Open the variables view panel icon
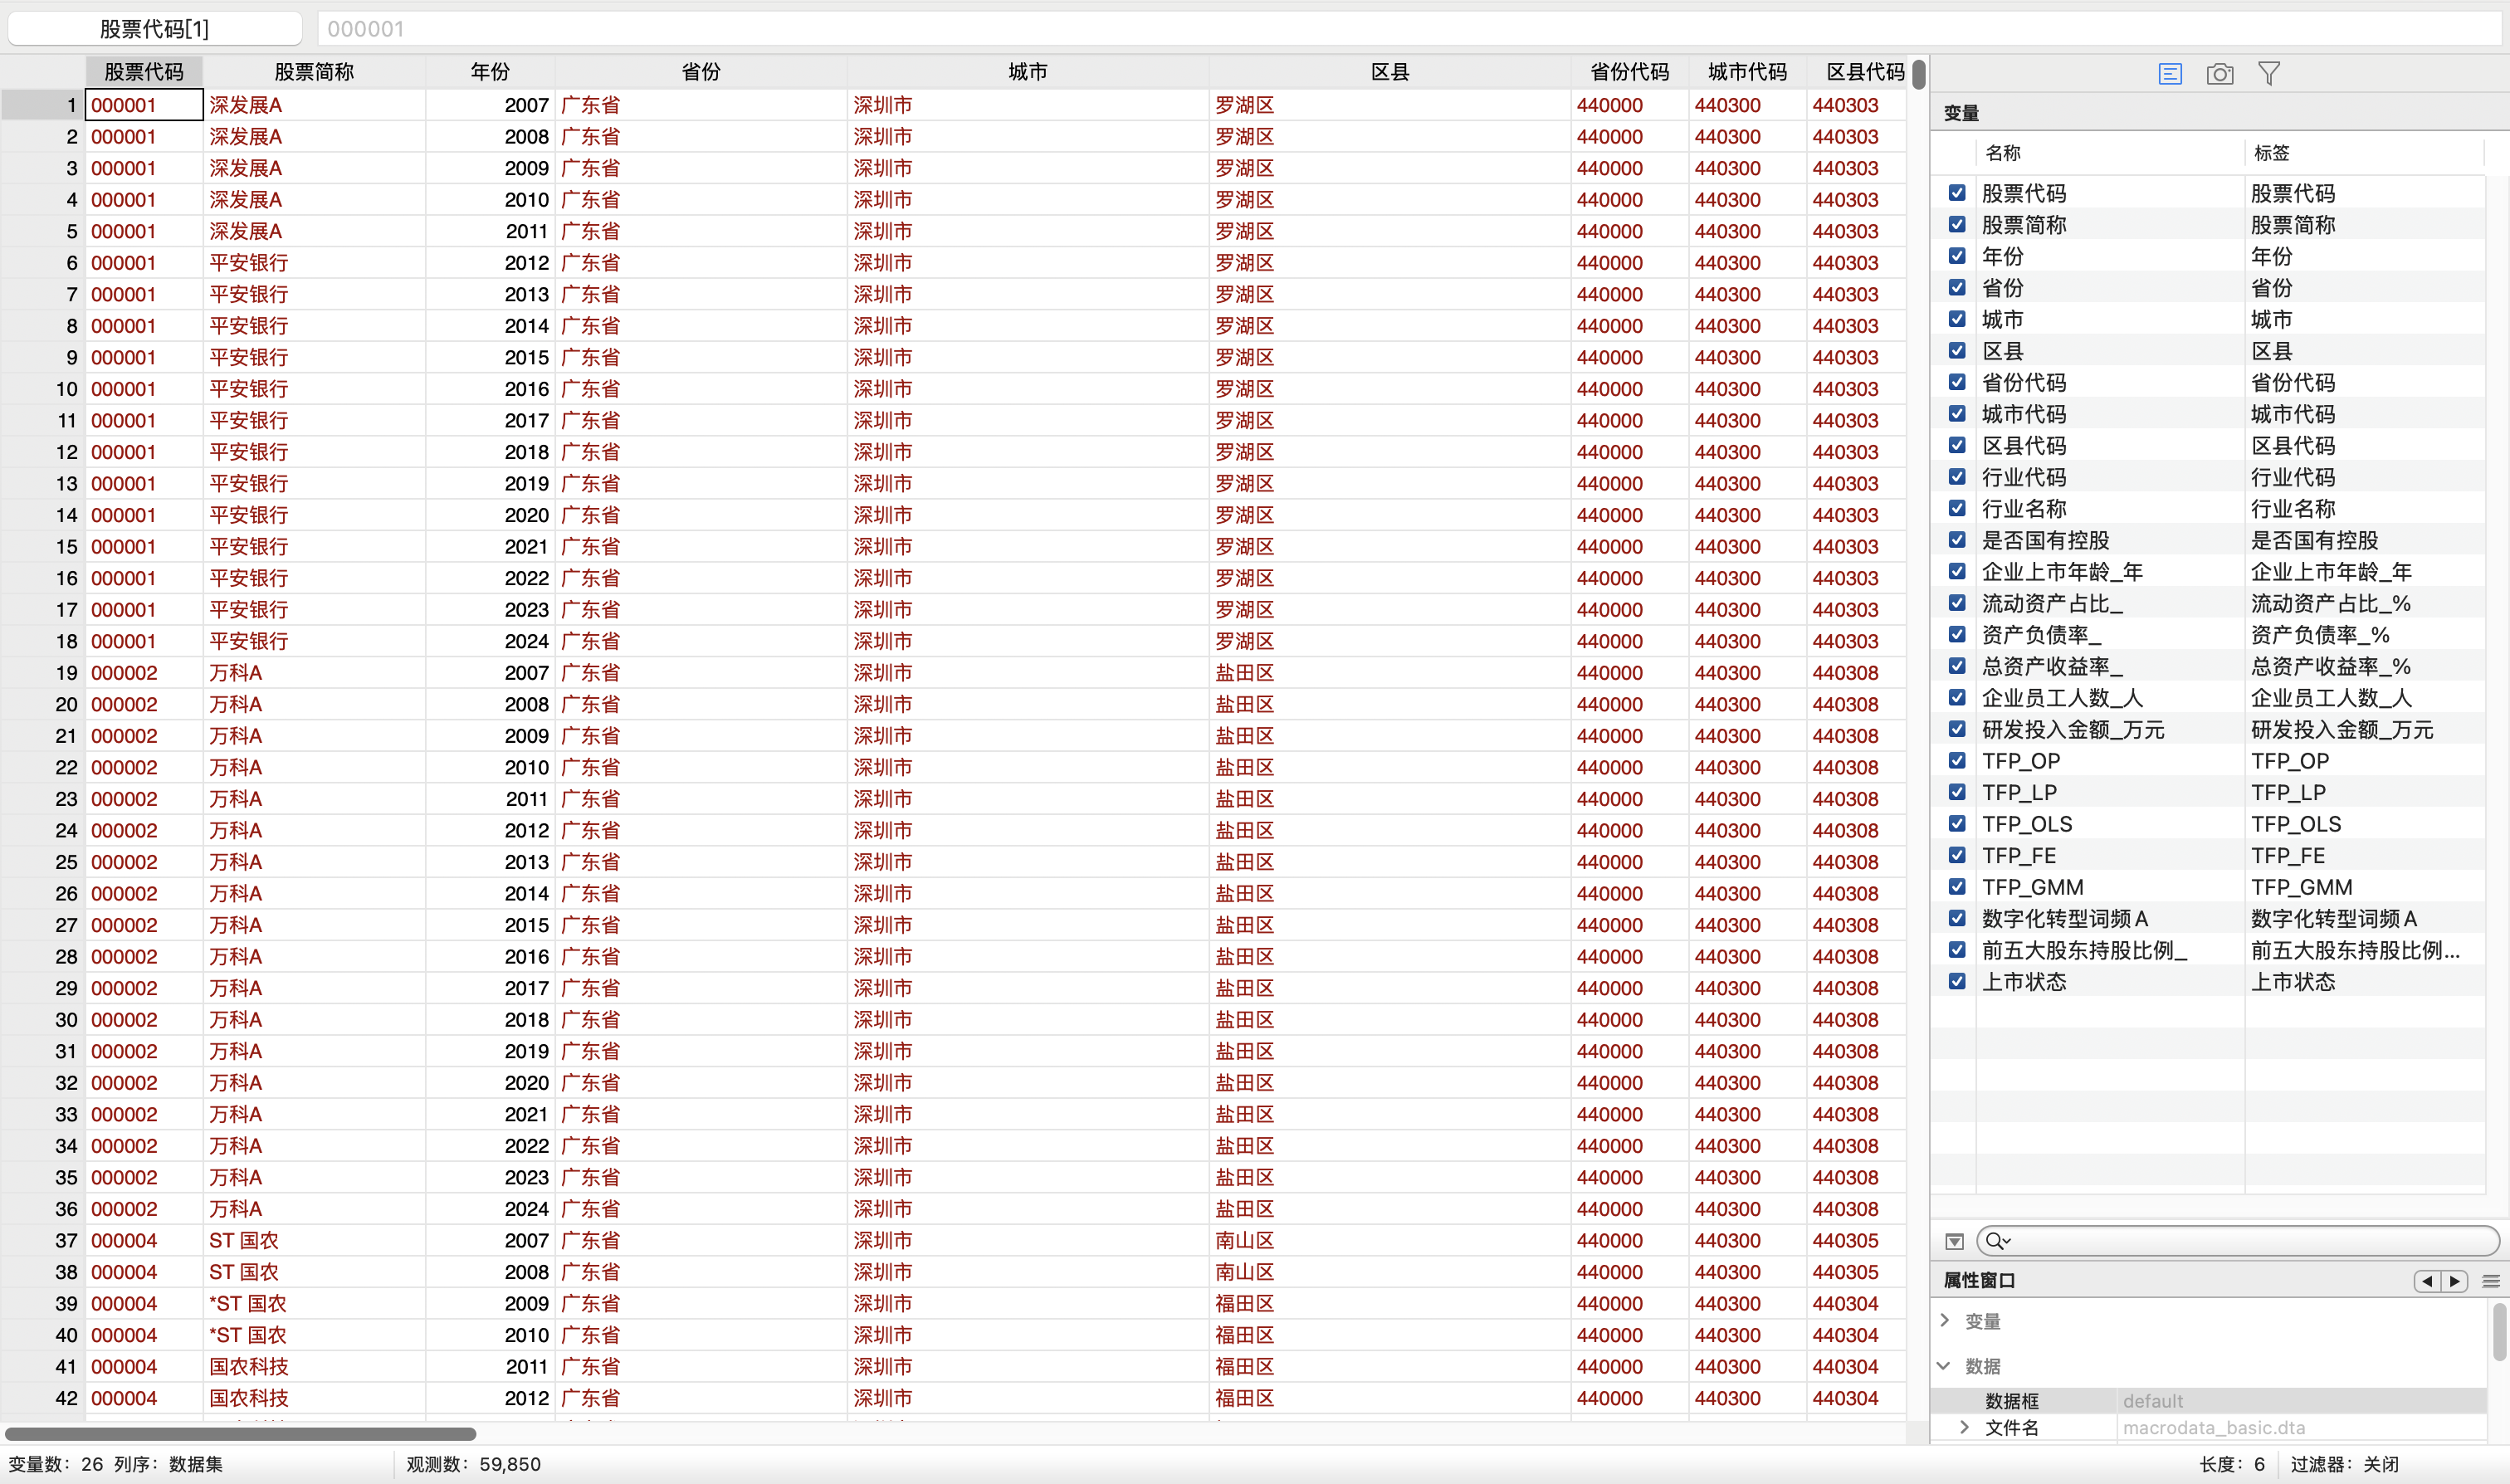 point(2169,74)
